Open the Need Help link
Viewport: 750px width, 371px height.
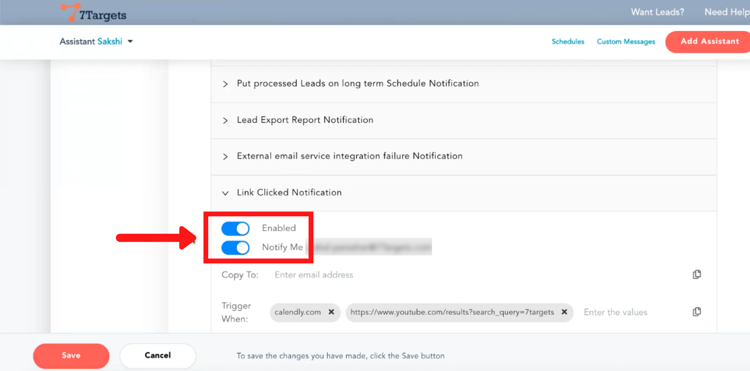(x=727, y=12)
